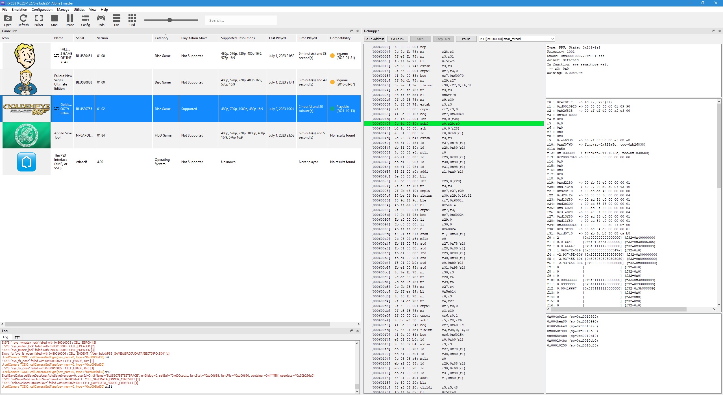Click orange Ingame status dot for Fallout 3
This screenshot has width=723, height=395.
point(332,56)
